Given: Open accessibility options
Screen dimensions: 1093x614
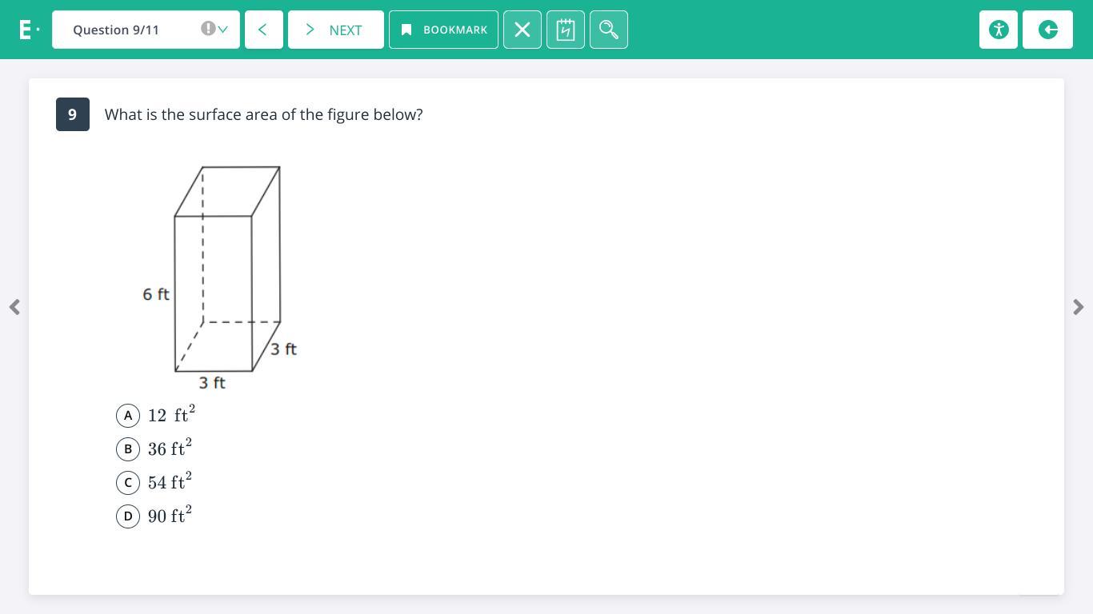Looking at the screenshot, I should click(x=999, y=30).
